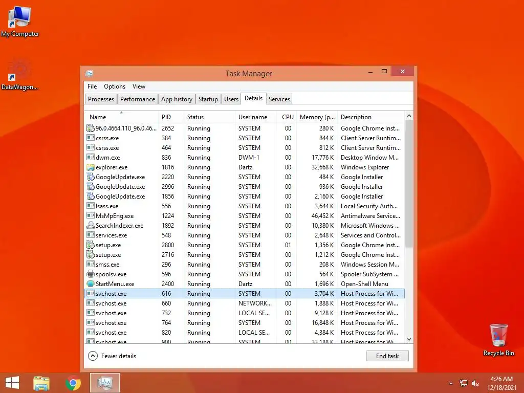The width and height of the screenshot is (524, 393).
Task: Open the View menu
Action: click(x=139, y=86)
